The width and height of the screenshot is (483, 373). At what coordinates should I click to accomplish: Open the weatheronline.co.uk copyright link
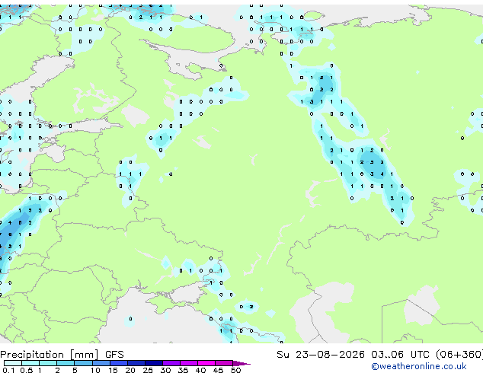(x=419, y=366)
